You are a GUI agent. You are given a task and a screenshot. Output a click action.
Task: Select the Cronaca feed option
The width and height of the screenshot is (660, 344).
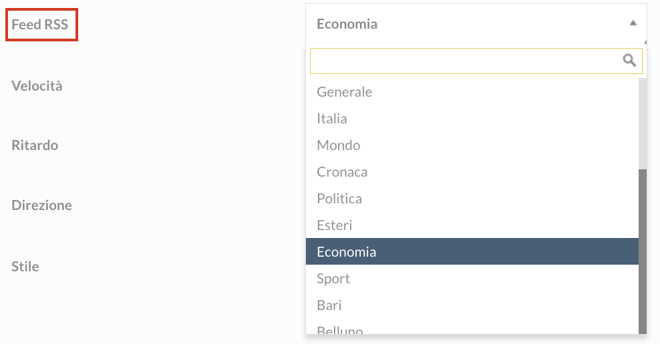(472, 172)
